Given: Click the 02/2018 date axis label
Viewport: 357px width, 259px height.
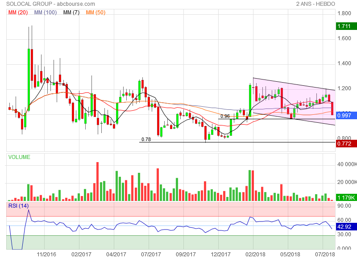Looking at the screenshot, I should 255,255.
